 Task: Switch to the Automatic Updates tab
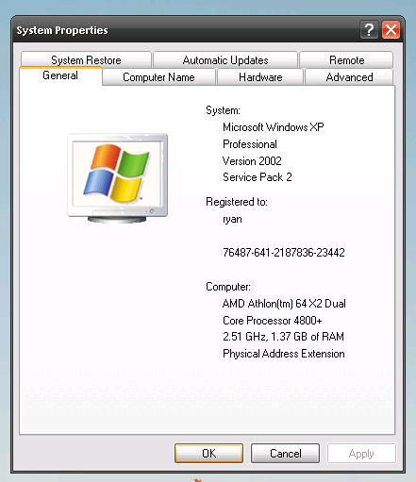tap(225, 59)
